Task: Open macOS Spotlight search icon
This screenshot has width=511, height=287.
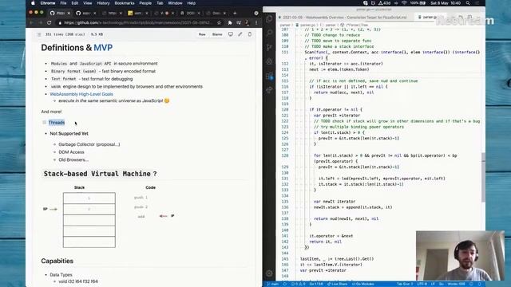Action: pos(468,3)
